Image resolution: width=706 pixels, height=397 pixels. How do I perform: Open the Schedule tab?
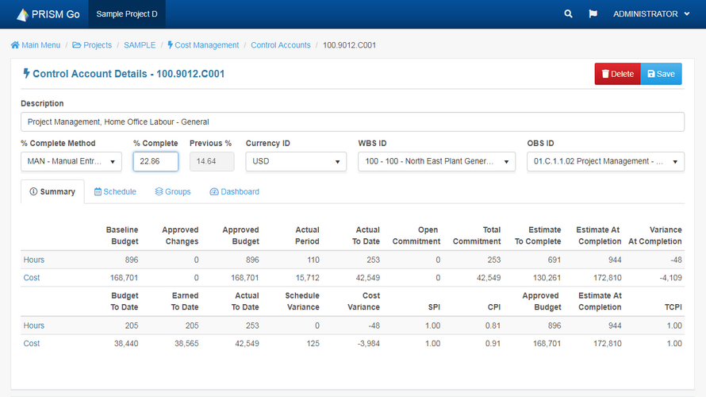point(115,191)
